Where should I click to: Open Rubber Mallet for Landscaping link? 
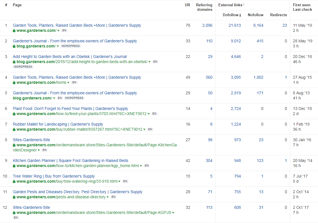coord(58,124)
